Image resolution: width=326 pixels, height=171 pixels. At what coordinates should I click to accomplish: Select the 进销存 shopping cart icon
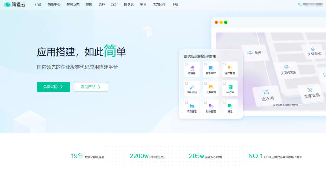[x=192, y=68]
